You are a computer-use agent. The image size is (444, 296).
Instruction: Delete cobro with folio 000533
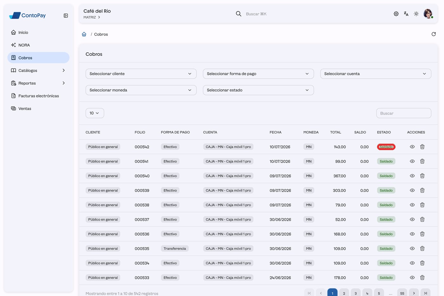[422, 278]
